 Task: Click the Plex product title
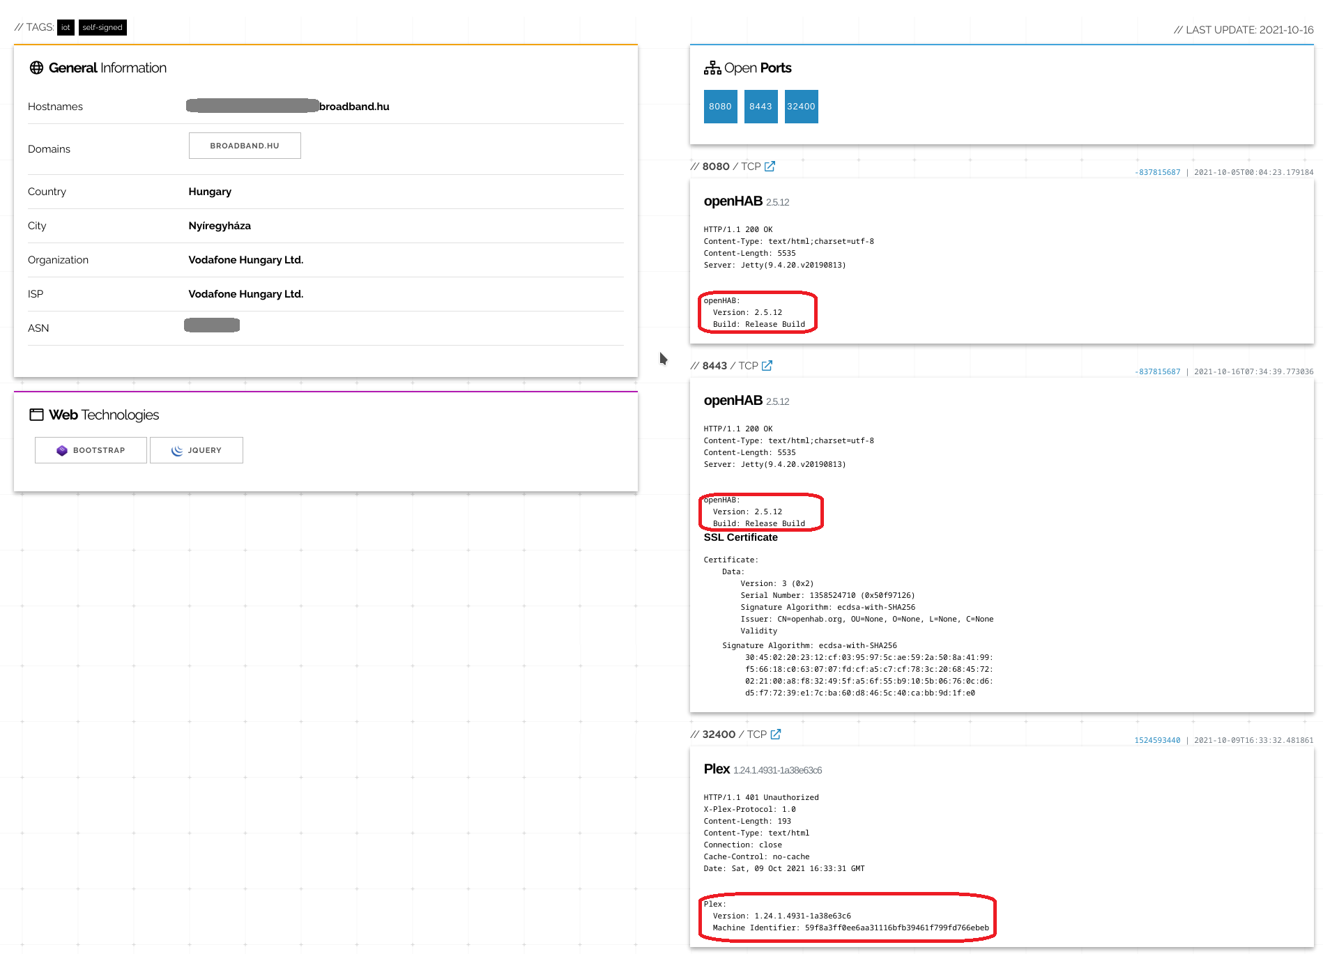coord(717,769)
